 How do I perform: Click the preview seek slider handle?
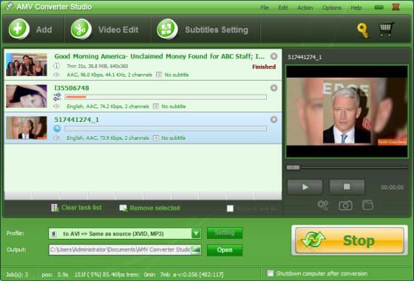pos(293,168)
